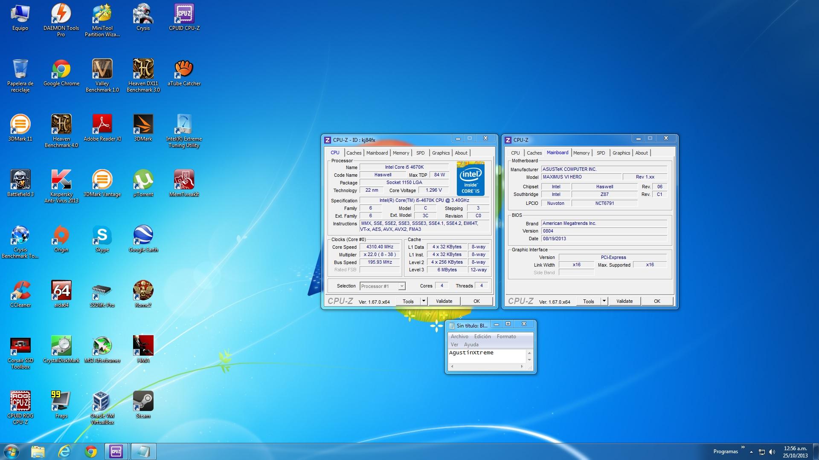Click Notepad horizontal scrollbar right arrow
Screen dimensions: 819x460
[x=522, y=366]
